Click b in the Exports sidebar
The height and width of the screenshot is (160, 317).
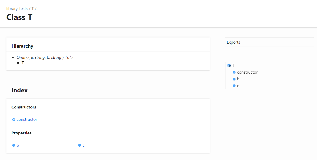pyautogui.click(x=238, y=79)
